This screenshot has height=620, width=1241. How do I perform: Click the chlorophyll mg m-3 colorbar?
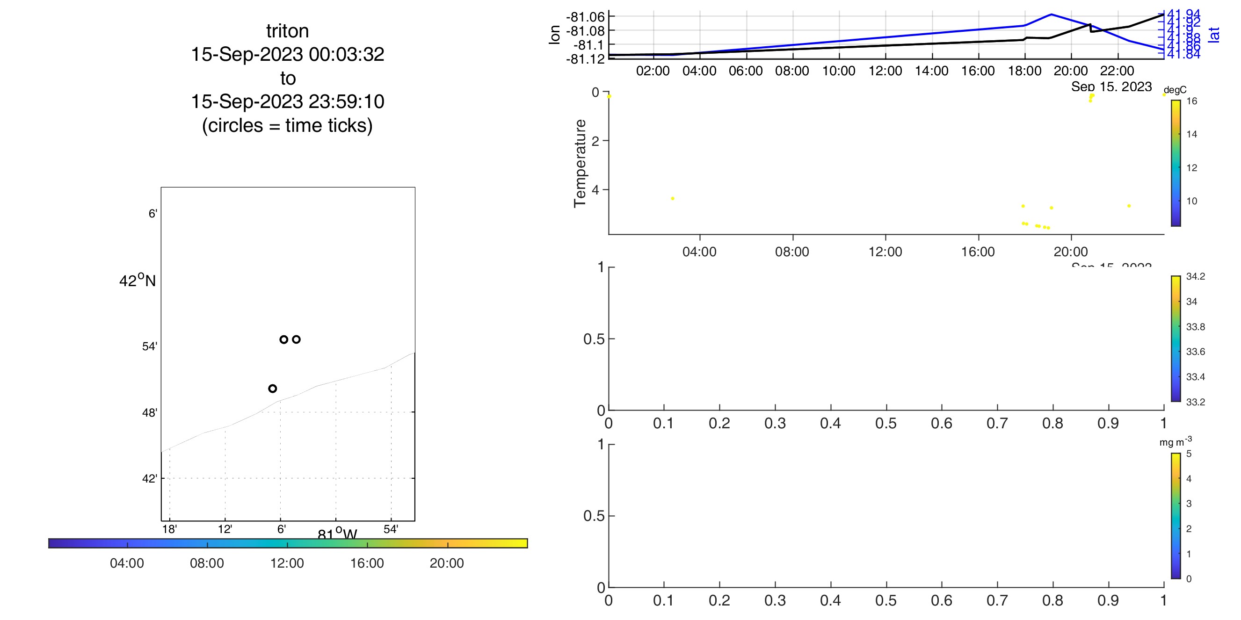click(x=1176, y=516)
